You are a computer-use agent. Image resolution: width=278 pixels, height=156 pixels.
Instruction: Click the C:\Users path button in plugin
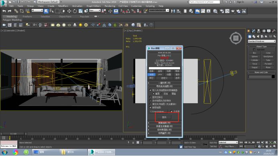click(158, 112)
